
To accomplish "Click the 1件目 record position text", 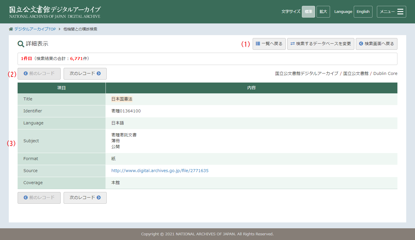I will (x=26, y=59).
